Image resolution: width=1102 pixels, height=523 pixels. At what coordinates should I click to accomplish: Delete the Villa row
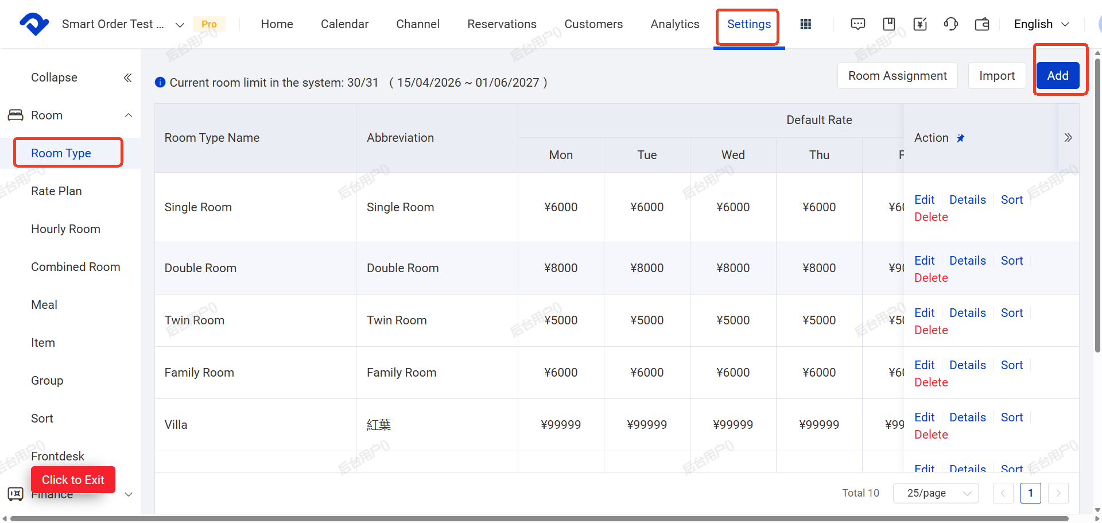931,435
